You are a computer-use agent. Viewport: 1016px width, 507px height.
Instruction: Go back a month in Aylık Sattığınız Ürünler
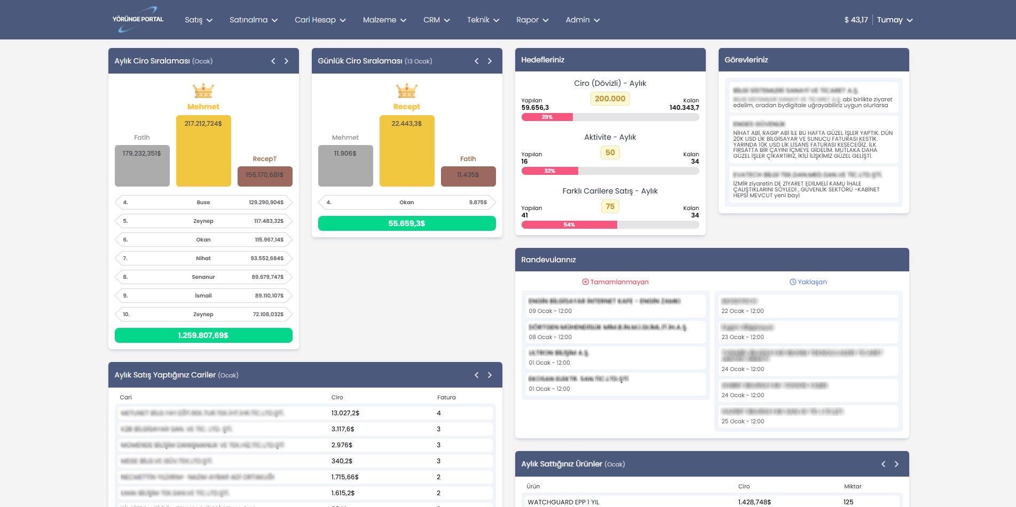point(882,464)
